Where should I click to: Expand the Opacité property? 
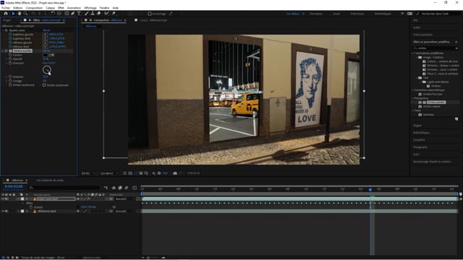(x=7, y=59)
